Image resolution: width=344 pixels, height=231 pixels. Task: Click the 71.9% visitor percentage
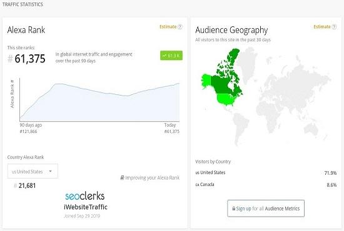[330, 173]
